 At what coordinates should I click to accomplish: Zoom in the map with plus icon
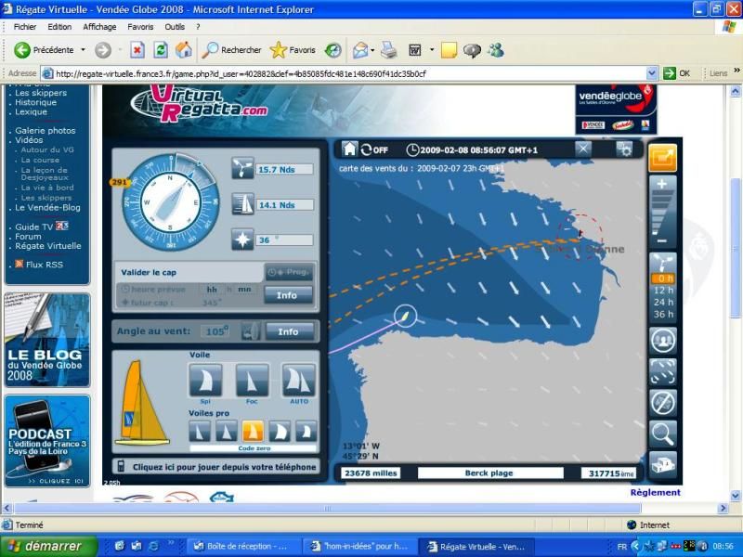662,184
